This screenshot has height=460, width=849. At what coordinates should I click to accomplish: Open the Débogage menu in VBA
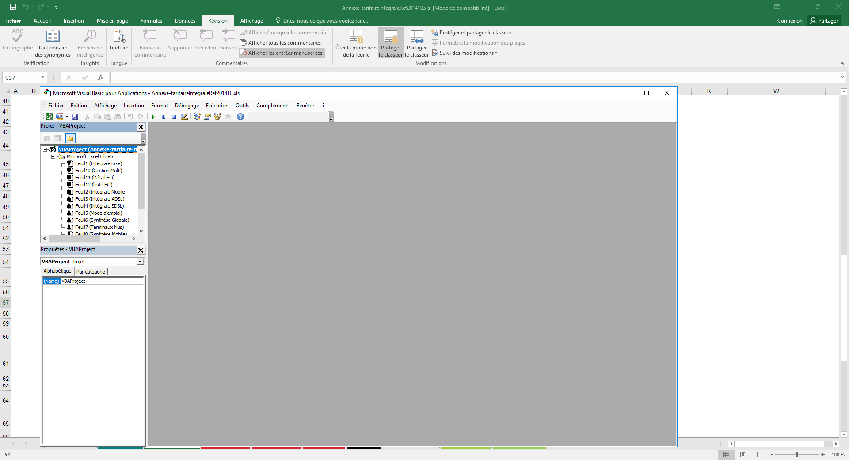(187, 106)
